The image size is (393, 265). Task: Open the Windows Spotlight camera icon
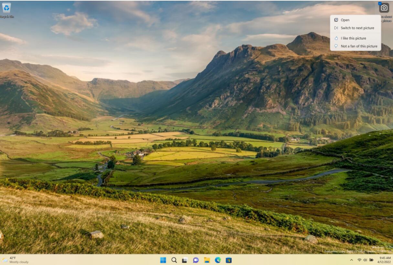384,7
